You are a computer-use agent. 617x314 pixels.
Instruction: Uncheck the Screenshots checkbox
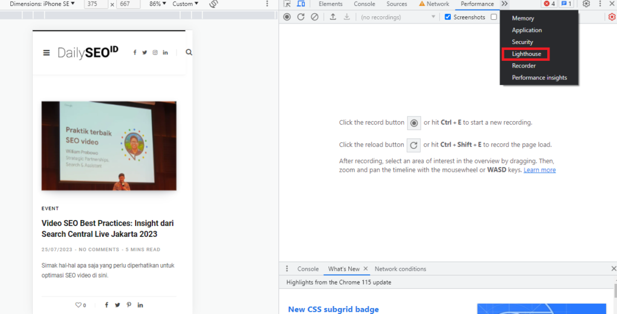coord(448,17)
